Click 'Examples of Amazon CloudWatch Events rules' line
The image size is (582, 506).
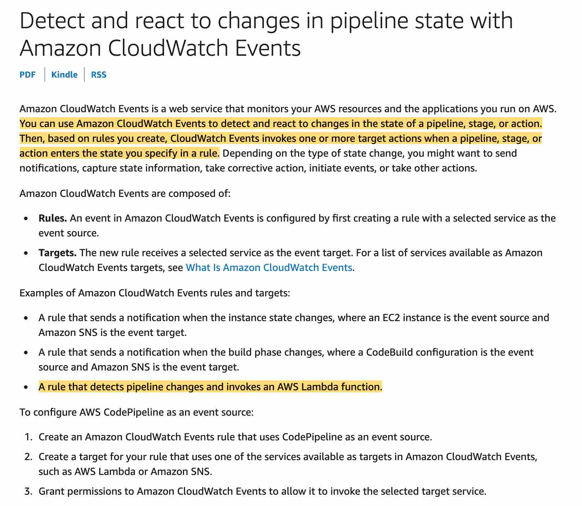coord(155,293)
